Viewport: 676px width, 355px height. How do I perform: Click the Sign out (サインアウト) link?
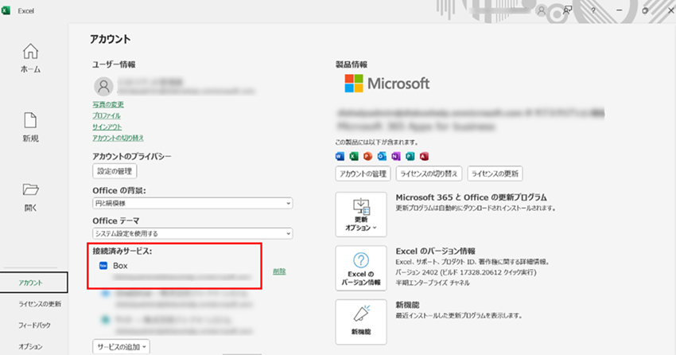[107, 127]
